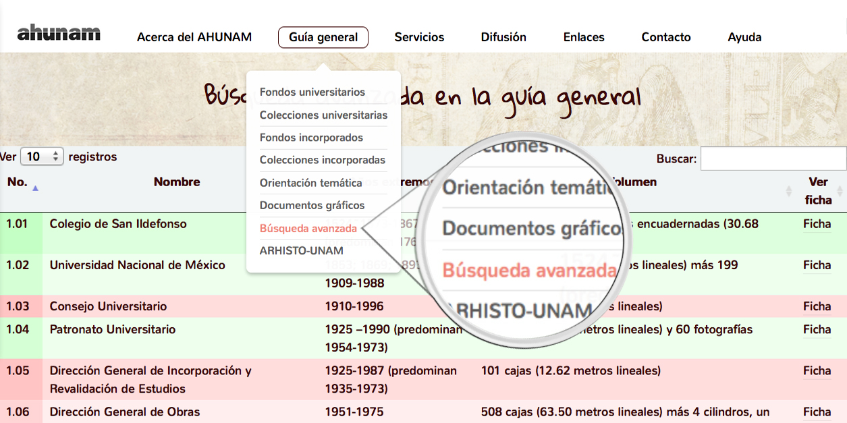Click the Ver ficha column header

tap(818, 191)
